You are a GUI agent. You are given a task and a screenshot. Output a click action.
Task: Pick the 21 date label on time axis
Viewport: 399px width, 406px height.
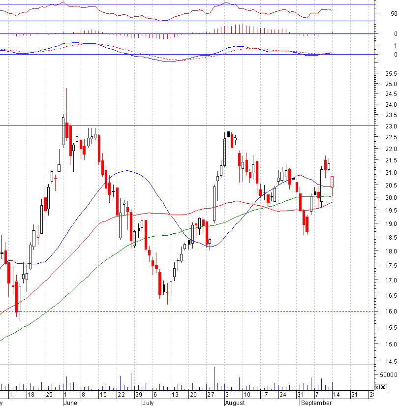354,395
